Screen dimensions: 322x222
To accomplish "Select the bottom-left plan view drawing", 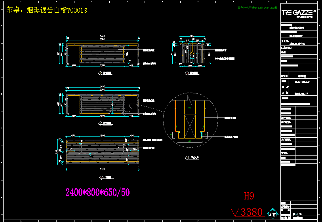I will coord(103,151).
